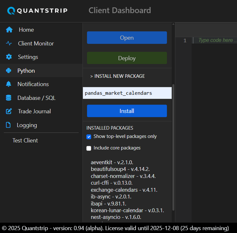Select aeventkit - v.2.1.0. entry
The height and width of the screenshot is (233, 237).
[x=112, y=162]
